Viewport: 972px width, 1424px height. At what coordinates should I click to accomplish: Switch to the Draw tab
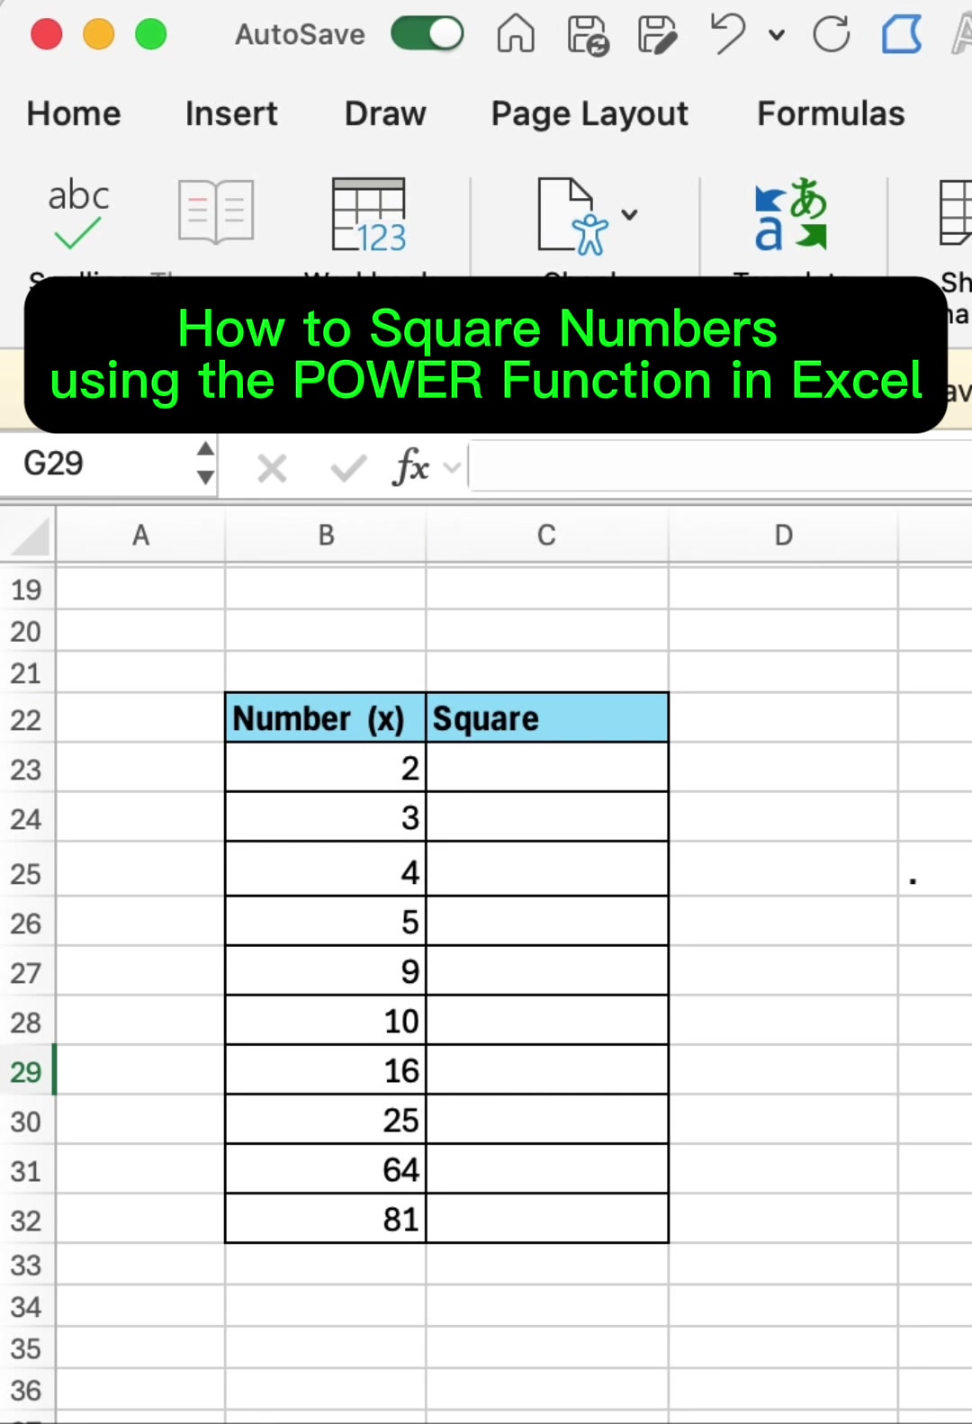coord(385,113)
